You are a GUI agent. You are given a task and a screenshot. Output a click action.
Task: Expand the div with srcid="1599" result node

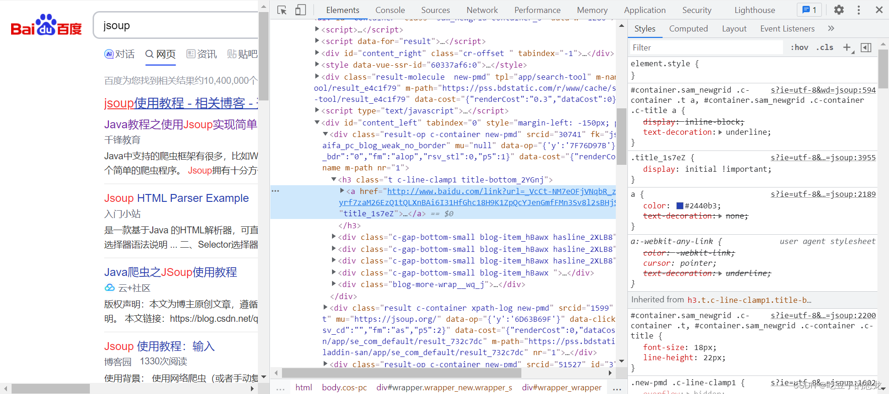coord(325,307)
